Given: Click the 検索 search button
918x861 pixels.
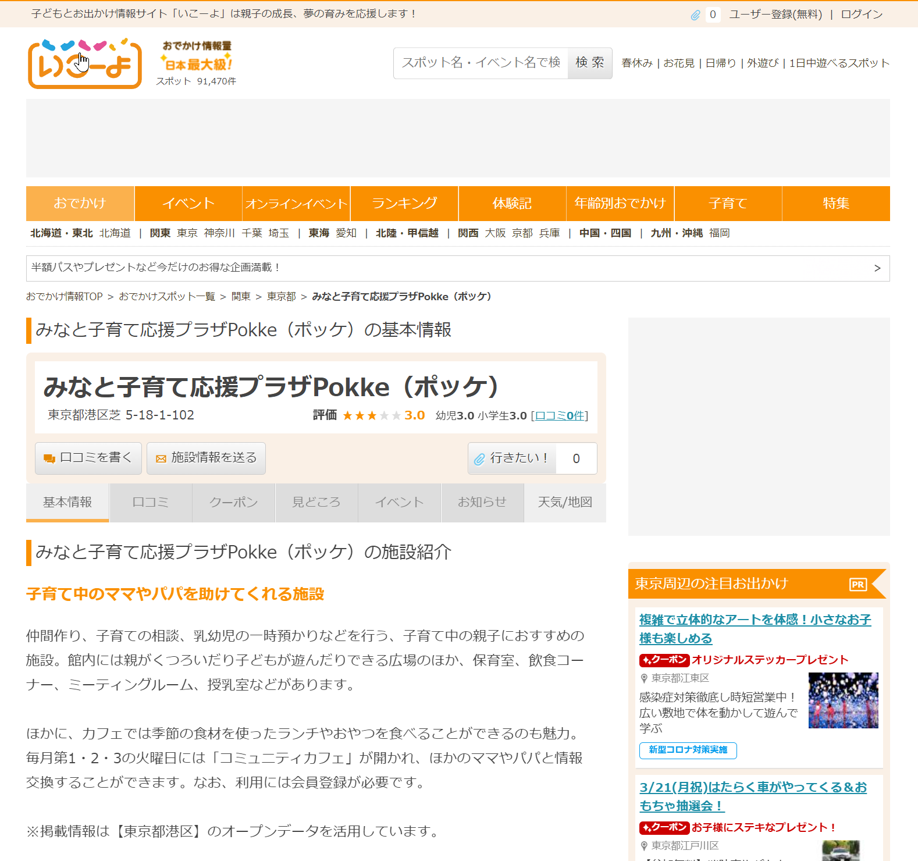Looking at the screenshot, I should (x=590, y=63).
